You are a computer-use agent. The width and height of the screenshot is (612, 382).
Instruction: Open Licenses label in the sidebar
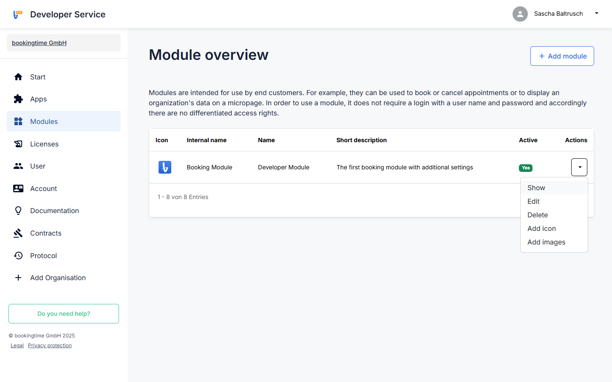44,144
